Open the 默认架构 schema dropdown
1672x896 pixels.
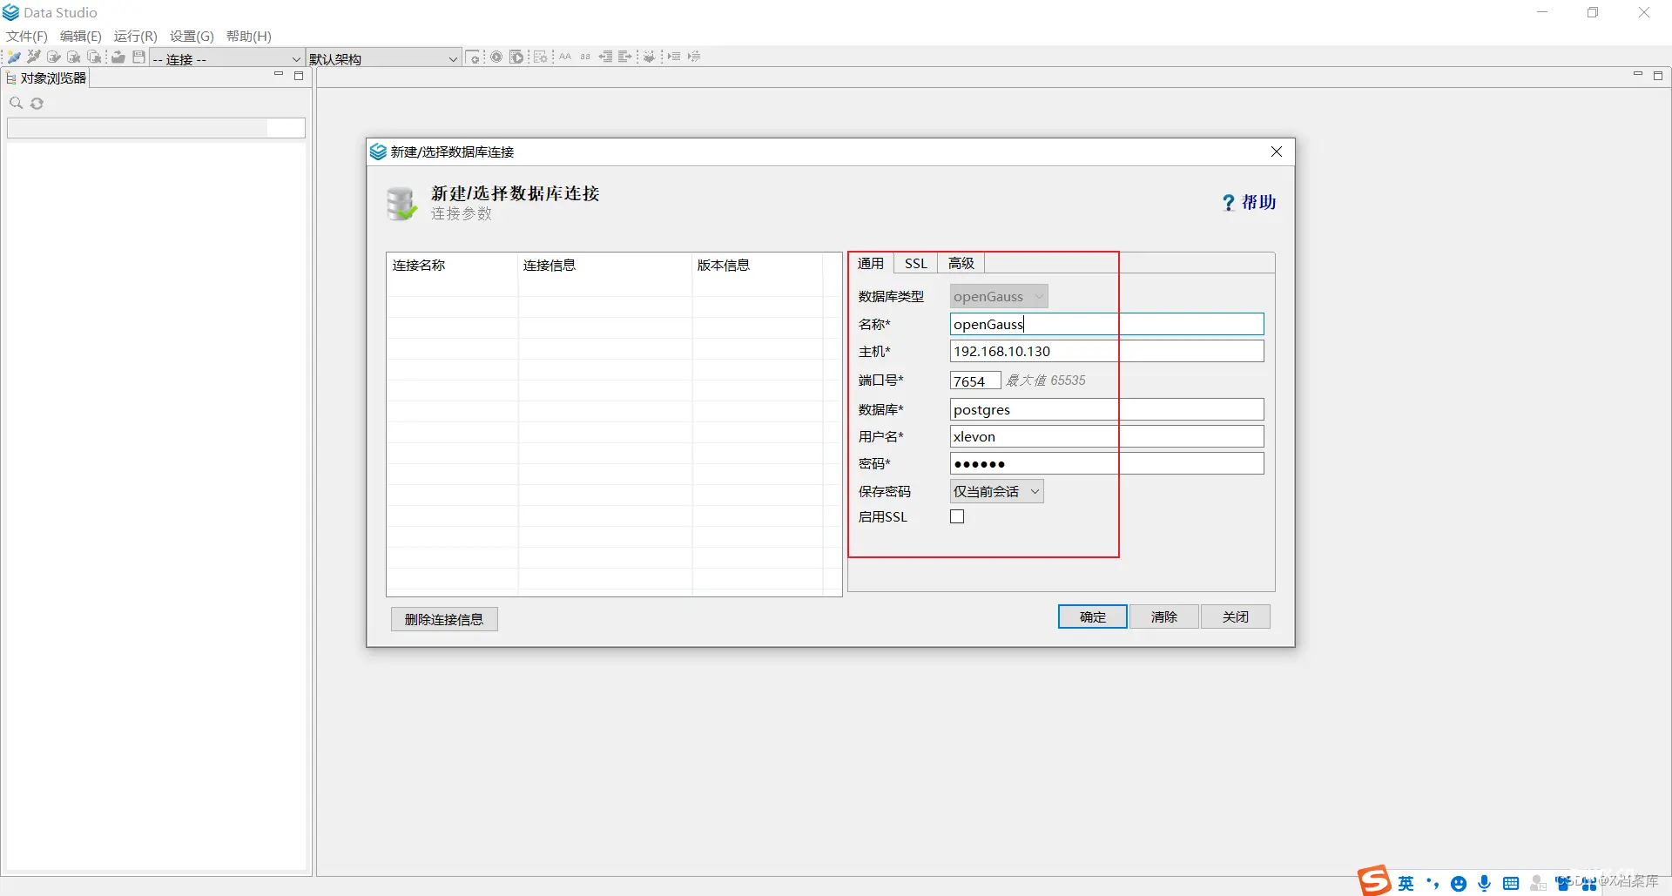point(383,58)
